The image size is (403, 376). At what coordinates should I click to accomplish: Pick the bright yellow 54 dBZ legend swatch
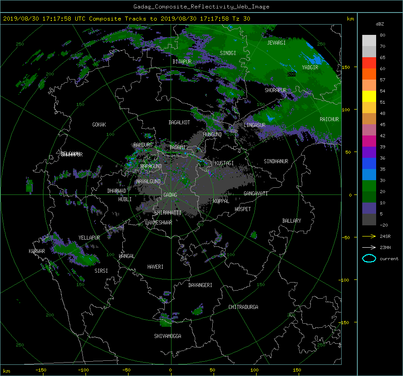[x=369, y=96]
